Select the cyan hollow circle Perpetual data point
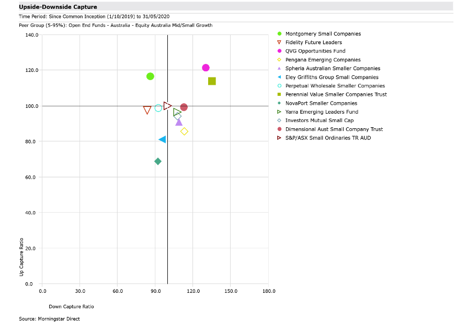 point(158,108)
